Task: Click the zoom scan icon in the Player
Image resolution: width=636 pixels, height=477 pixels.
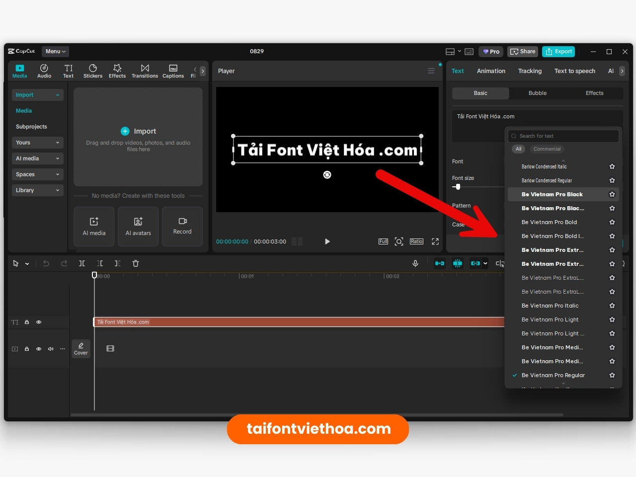Action: [399, 241]
